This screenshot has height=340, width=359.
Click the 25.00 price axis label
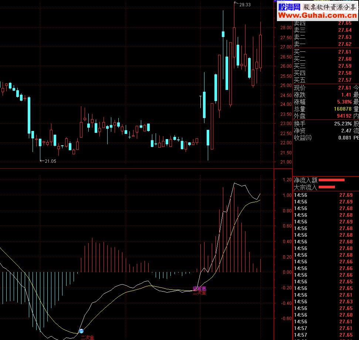pos(286,85)
